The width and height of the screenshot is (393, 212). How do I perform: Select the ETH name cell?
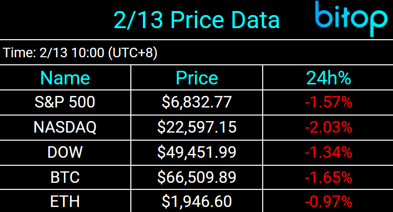[x=65, y=201]
